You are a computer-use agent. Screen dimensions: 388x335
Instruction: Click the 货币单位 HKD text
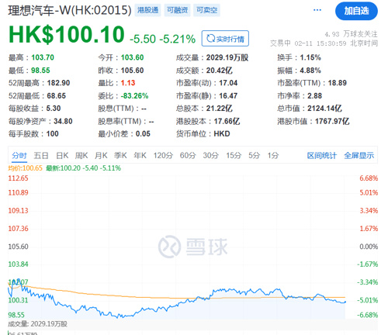point(222,134)
